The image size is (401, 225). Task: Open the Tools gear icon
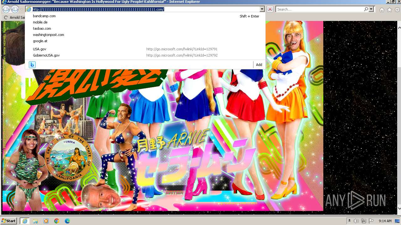(x=397, y=10)
